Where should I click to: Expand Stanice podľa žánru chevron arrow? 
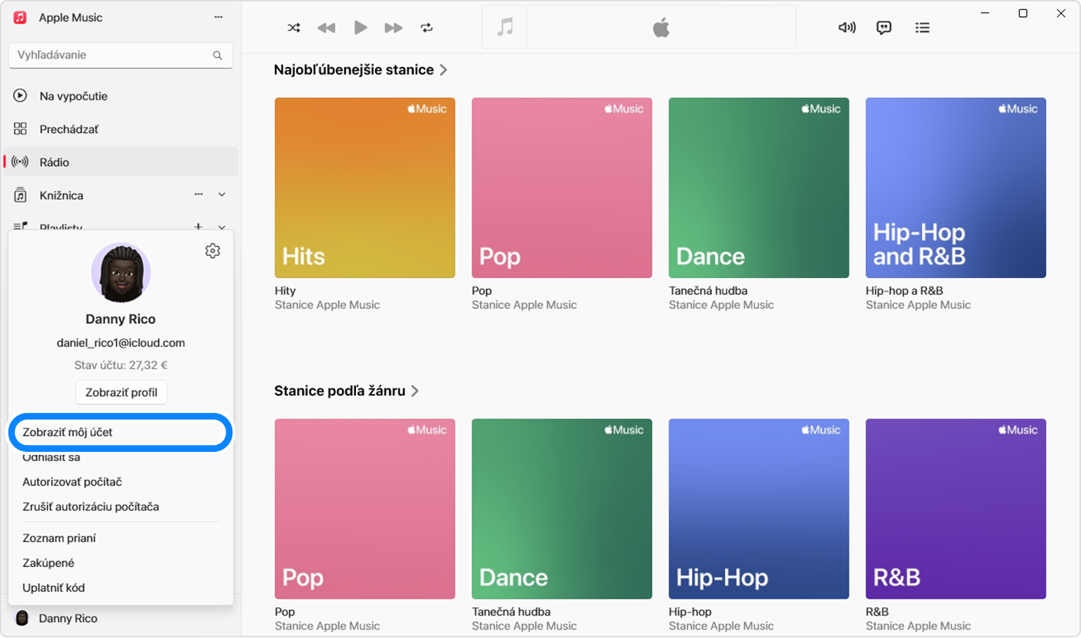point(415,391)
